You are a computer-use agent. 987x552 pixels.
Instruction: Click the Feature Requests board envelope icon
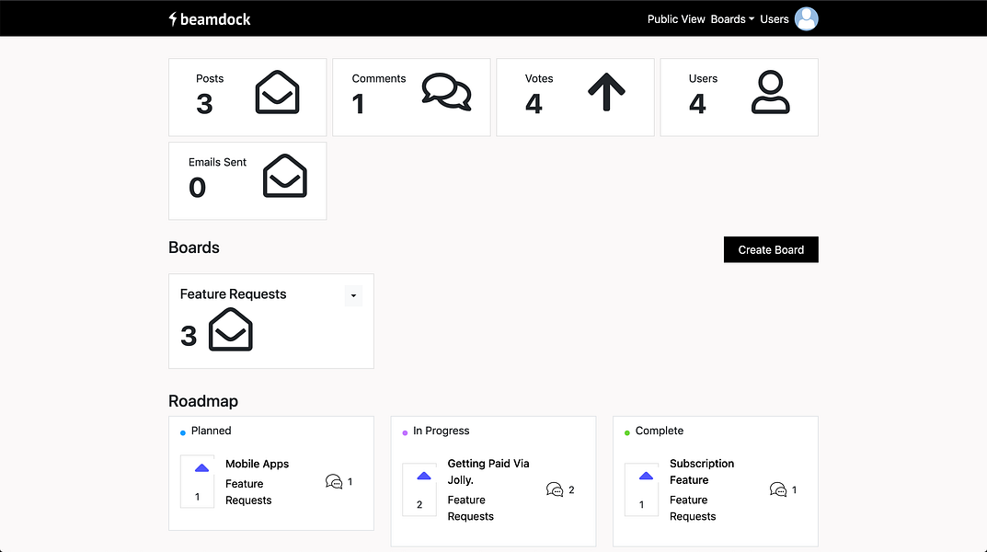230,329
